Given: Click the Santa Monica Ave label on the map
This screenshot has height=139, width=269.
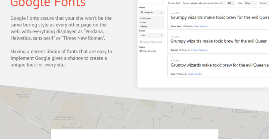Looking at the screenshot, I should pos(99,120).
